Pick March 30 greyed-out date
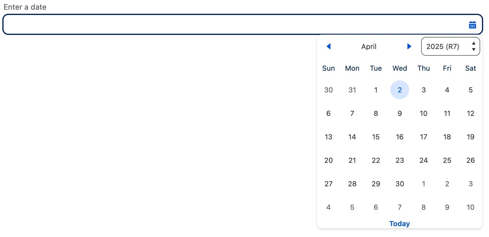 click(x=328, y=90)
